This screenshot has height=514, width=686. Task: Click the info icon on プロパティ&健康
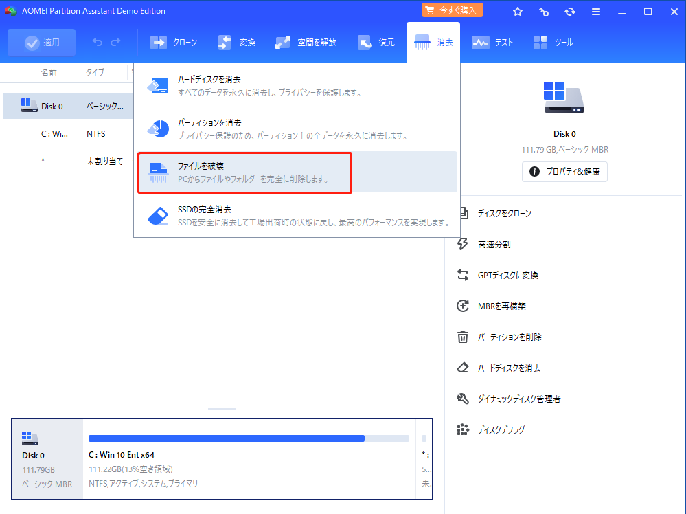(x=534, y=171)
